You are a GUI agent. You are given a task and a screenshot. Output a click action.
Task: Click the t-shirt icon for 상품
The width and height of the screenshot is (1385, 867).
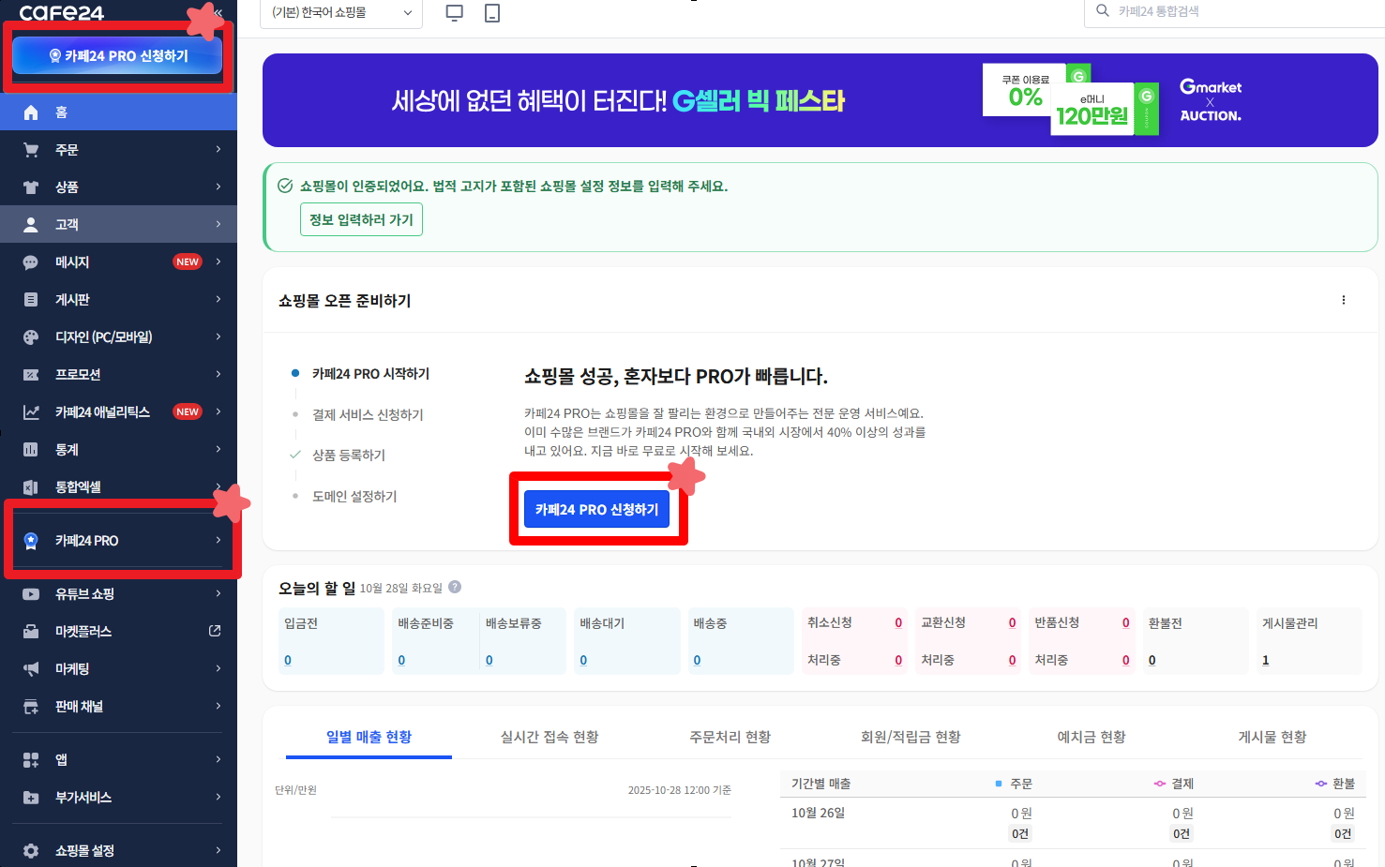pos(31,187)
